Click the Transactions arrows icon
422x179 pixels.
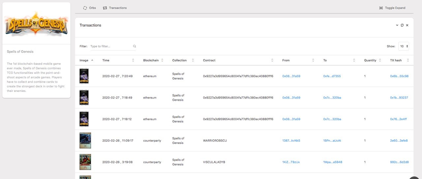click(105, 8)
